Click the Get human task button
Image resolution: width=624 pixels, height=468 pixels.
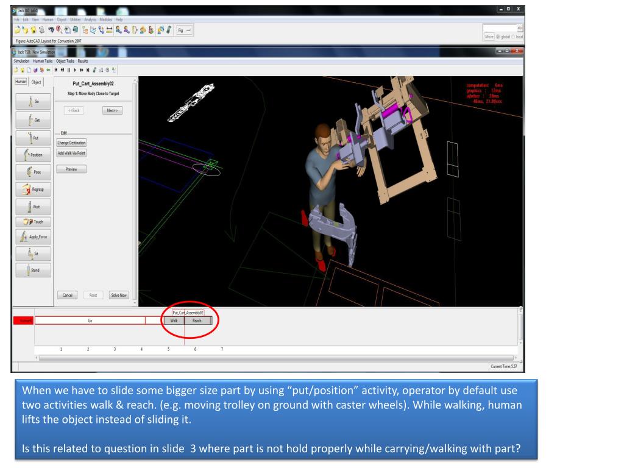(34, 120)
